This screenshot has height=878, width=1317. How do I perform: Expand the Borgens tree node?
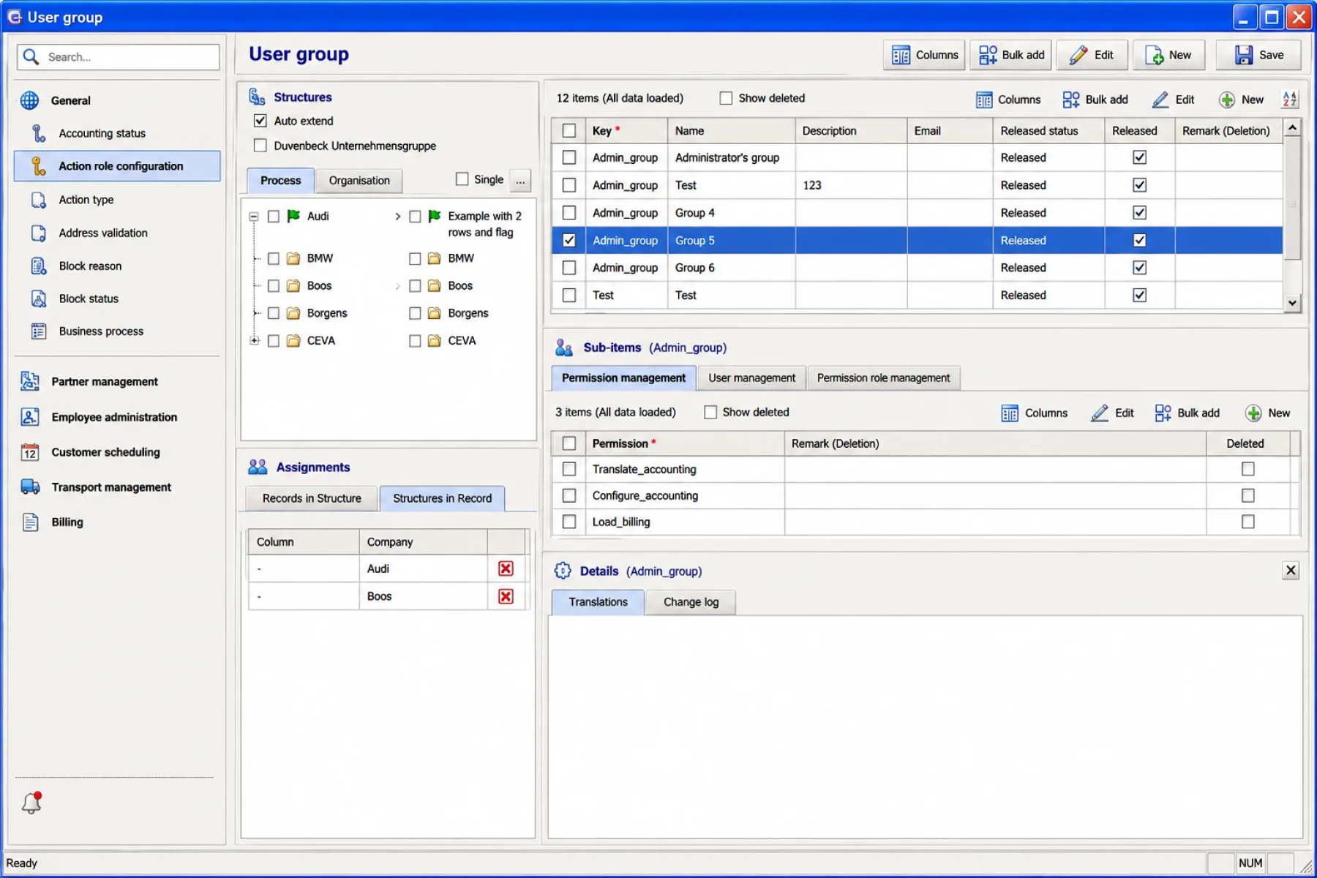pos(255,313)
